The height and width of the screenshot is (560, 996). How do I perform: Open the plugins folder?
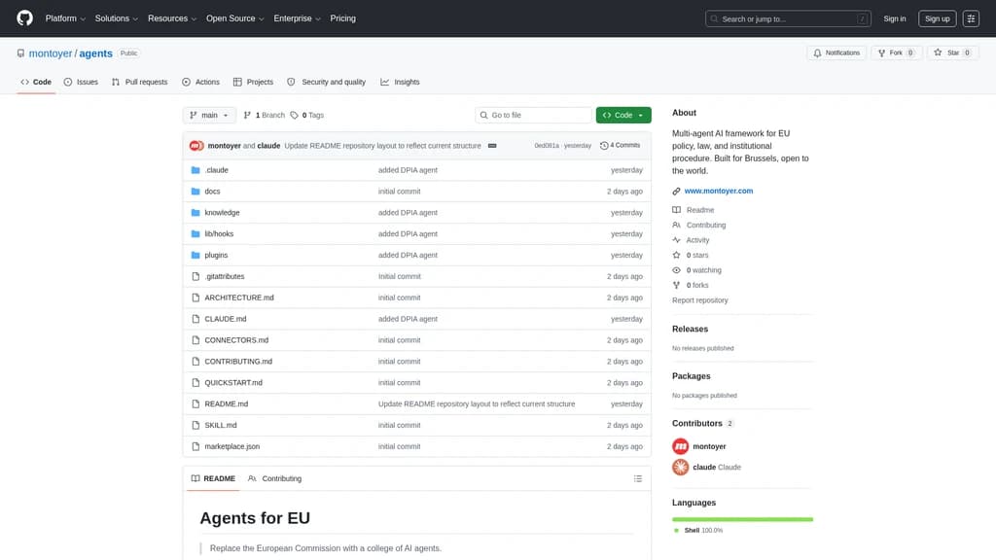point(216,256)
